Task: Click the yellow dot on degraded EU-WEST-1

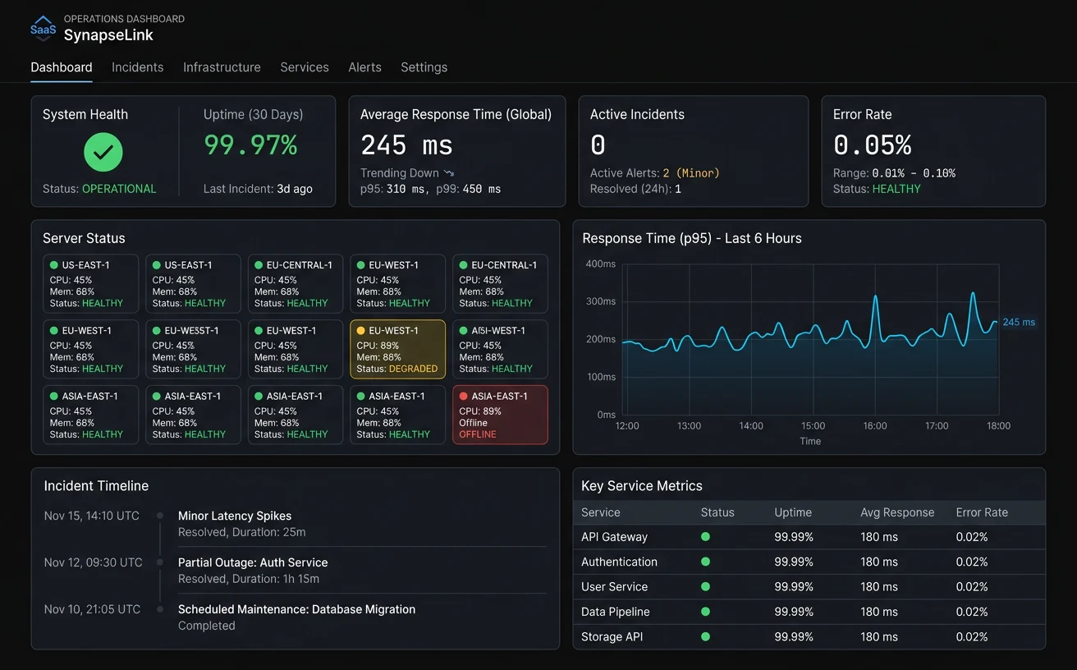Action: click(361, 331)
